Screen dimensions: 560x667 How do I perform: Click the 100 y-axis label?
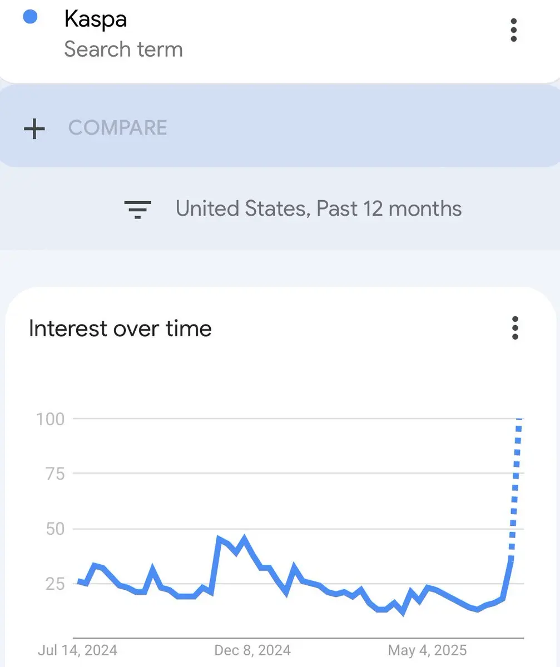coord(51,419)
